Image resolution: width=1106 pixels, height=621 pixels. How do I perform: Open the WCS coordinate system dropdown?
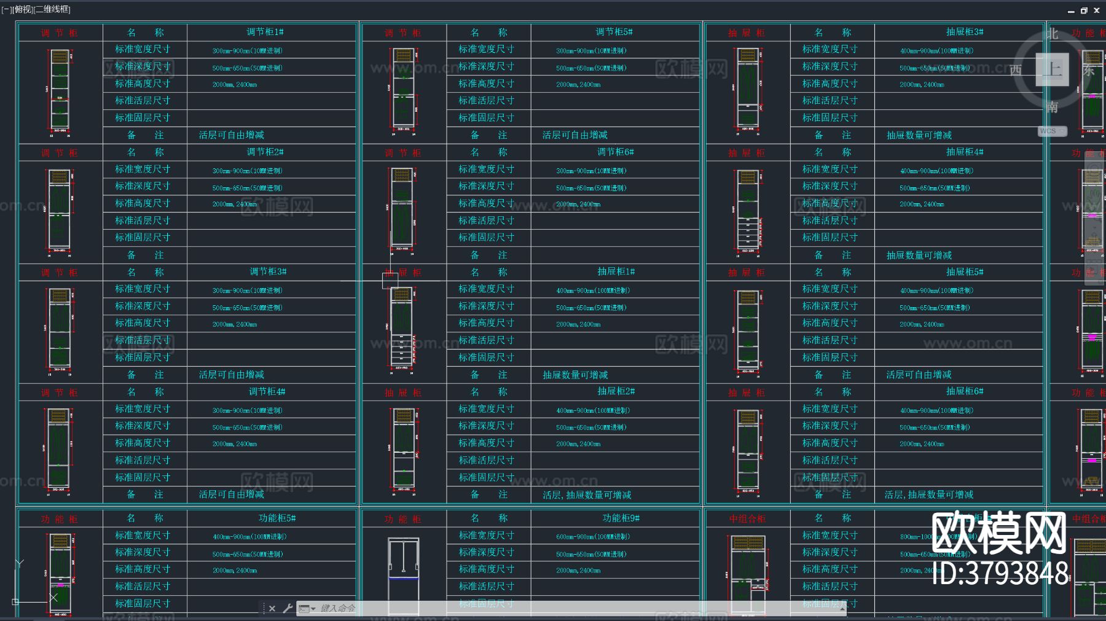point(1052,131)
